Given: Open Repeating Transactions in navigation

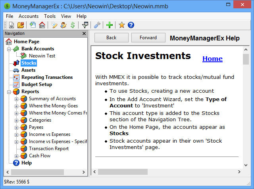Looking at the screenshot, I should coord(47,77).
